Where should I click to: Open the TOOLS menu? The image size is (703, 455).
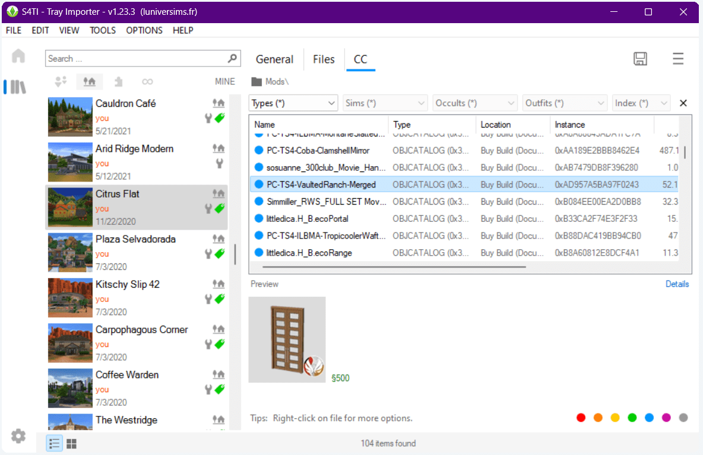tap(103, 30)
